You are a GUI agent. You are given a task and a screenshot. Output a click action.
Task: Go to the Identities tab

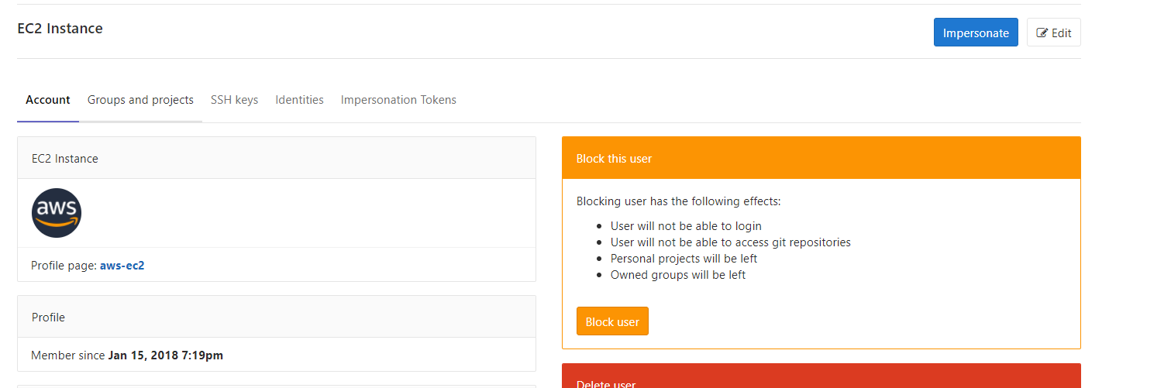(299, 100)
